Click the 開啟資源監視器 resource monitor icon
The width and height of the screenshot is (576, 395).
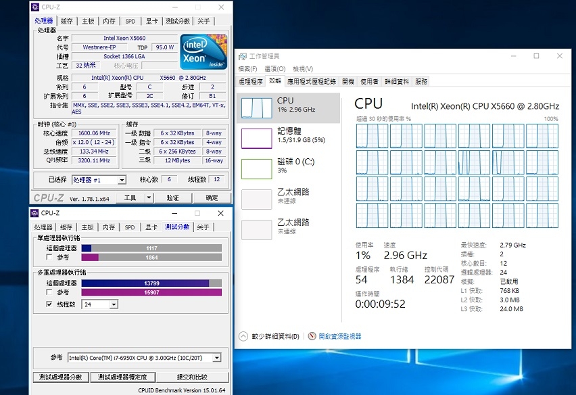tap(312, 336)
